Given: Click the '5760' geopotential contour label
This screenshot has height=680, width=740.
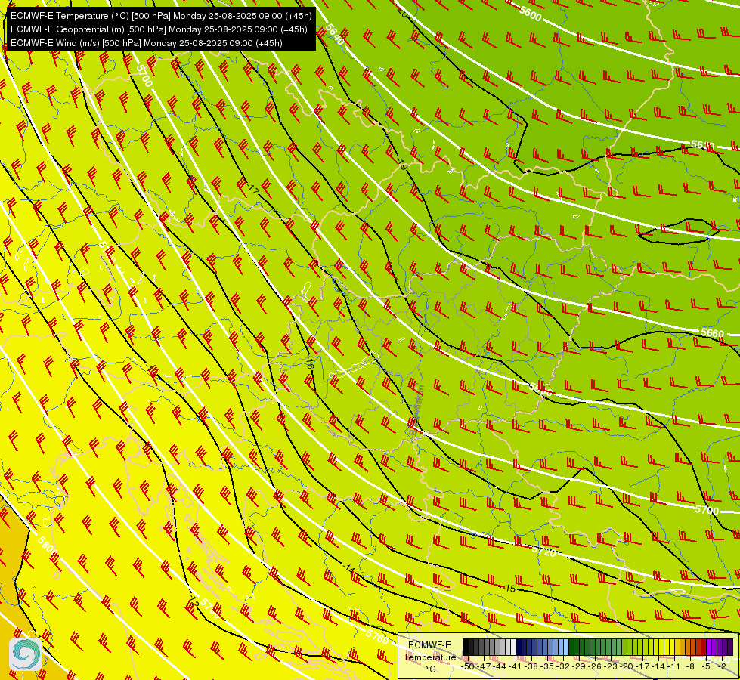Looking at the screenshot, I should pos(377,636).
